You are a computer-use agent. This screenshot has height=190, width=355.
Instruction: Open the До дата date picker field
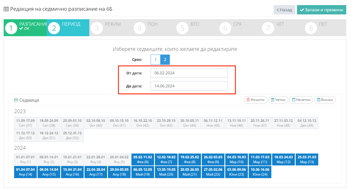(x=189, y=86)
